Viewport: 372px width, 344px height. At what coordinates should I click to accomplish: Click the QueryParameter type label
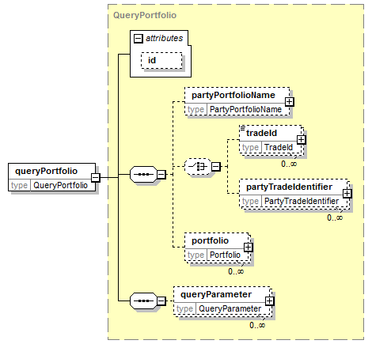click(230, 308)
